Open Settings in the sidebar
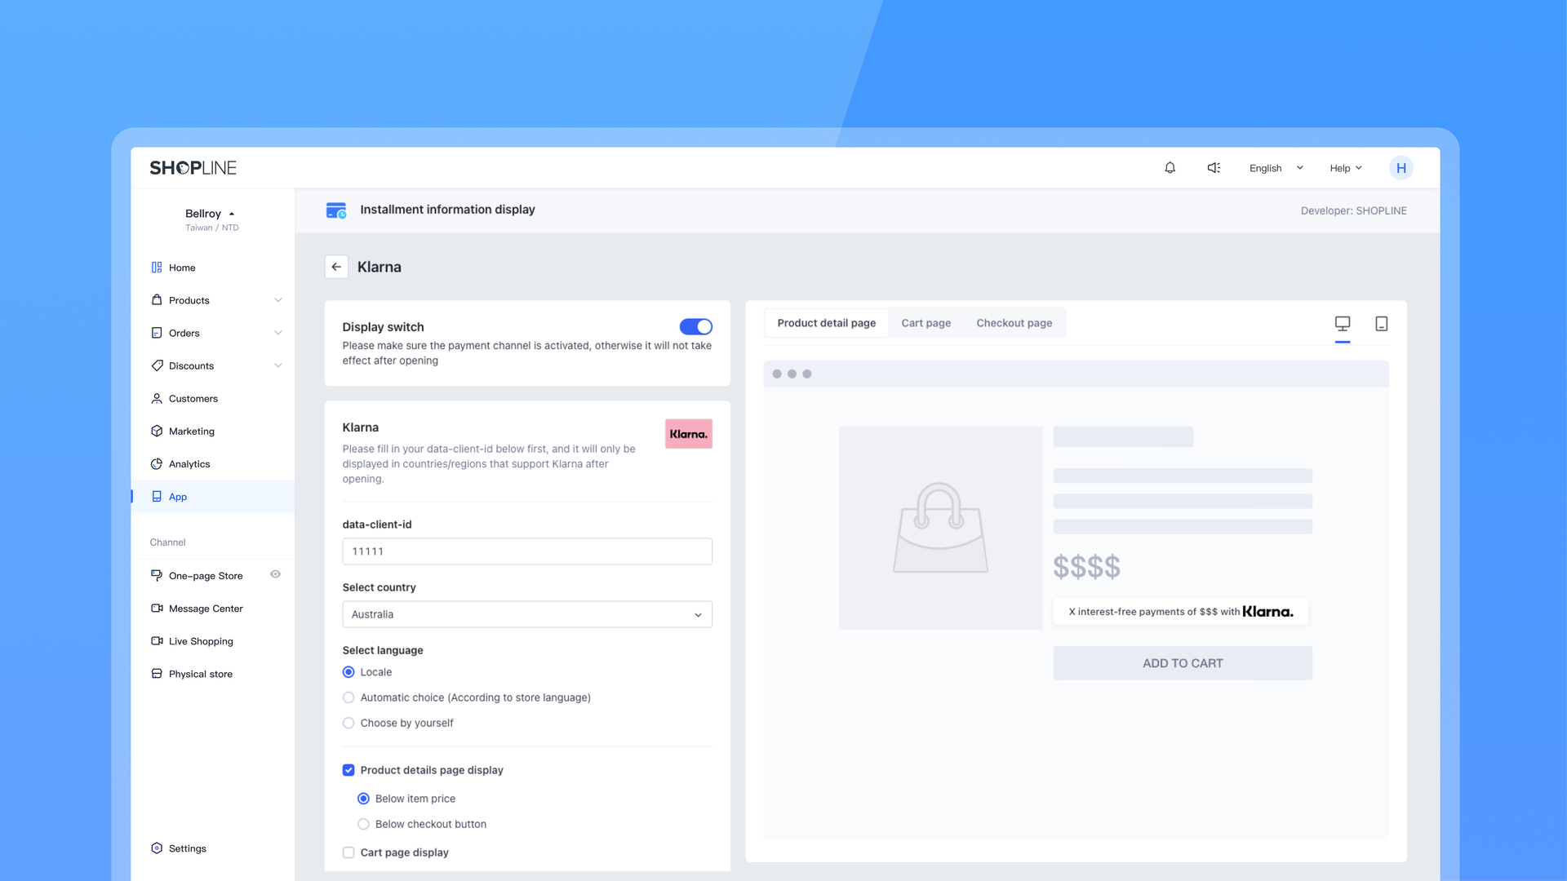The height and width of the screenshot is (881, 1567). coord(187,848)
